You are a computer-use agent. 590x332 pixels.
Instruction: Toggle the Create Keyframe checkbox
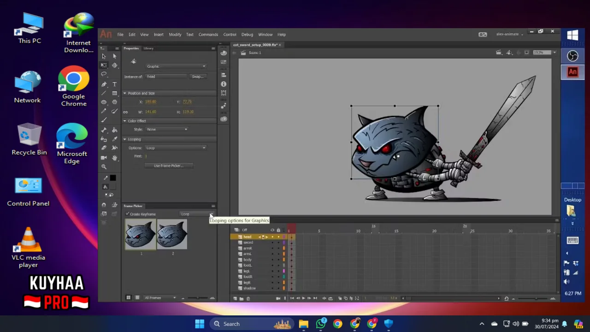click(127, 214)
